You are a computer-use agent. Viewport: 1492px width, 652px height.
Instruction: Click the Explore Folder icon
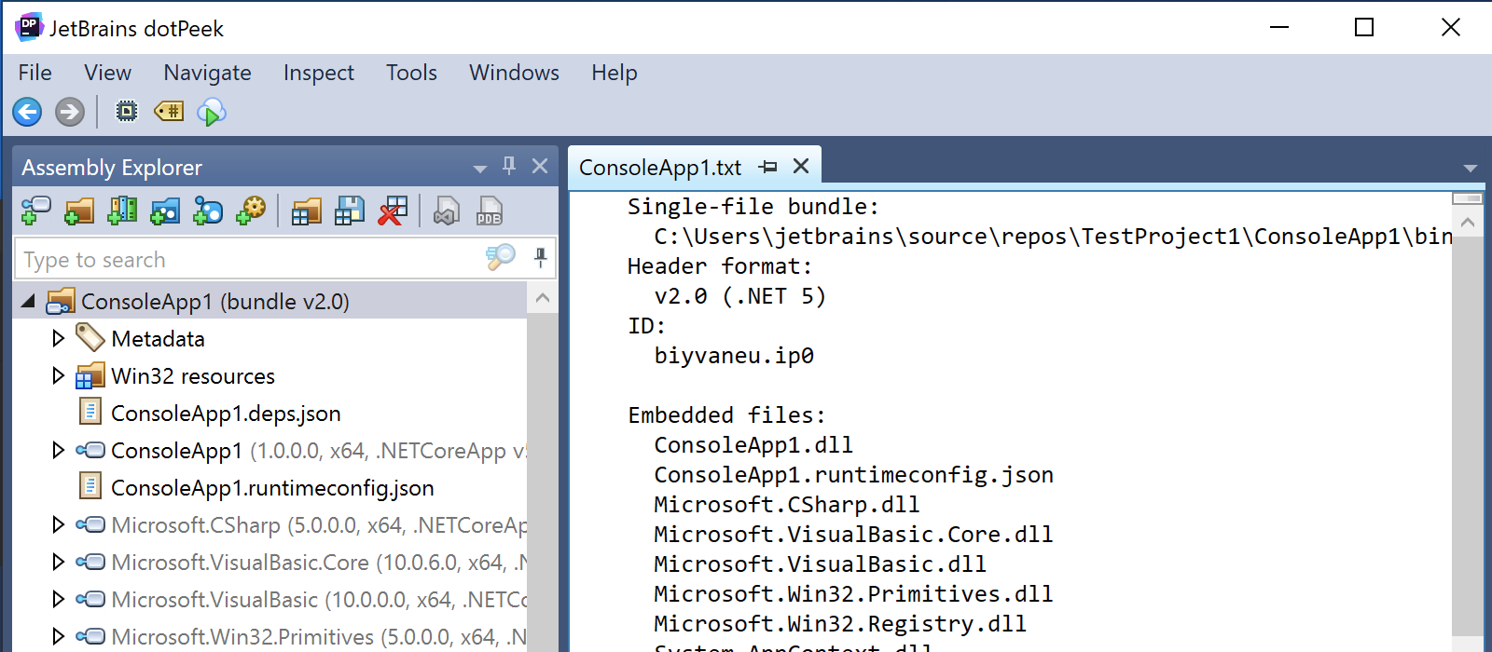[79, 211]
